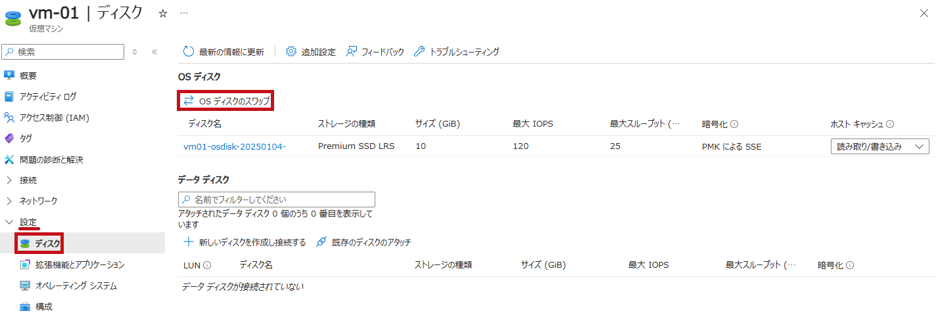The image size is (936, 317).
Task: Open 追加設定 gear settings
Action: click(x=291, y=52)
